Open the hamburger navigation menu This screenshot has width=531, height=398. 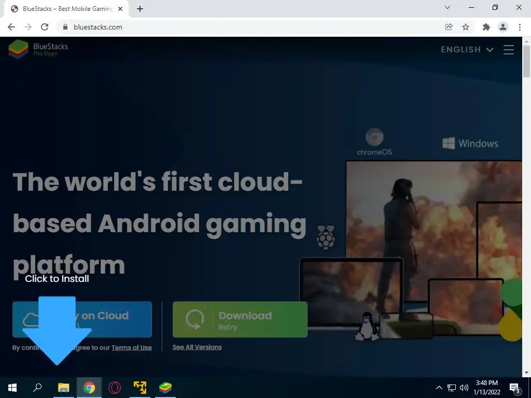point(509,50)
